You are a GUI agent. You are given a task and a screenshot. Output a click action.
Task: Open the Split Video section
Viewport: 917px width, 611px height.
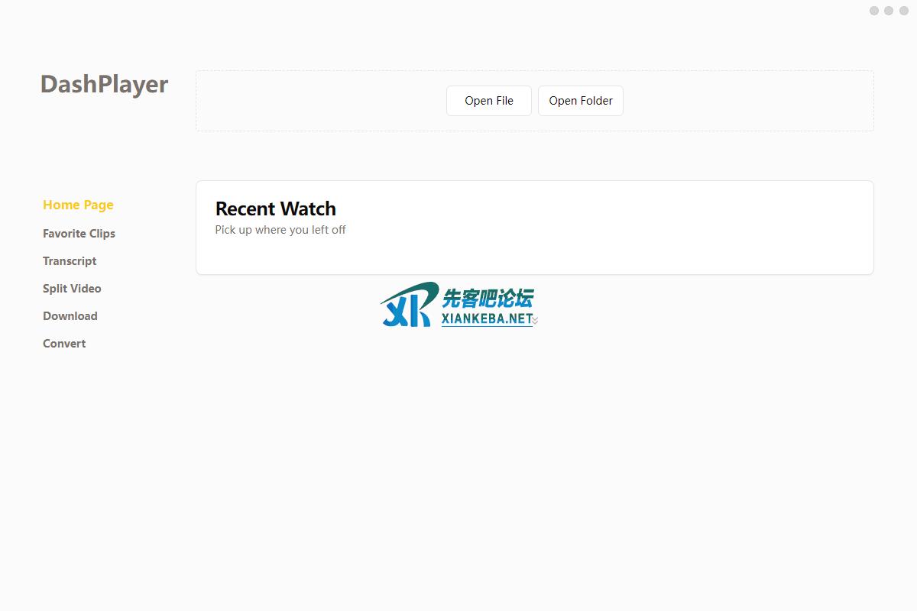point(72,289)
